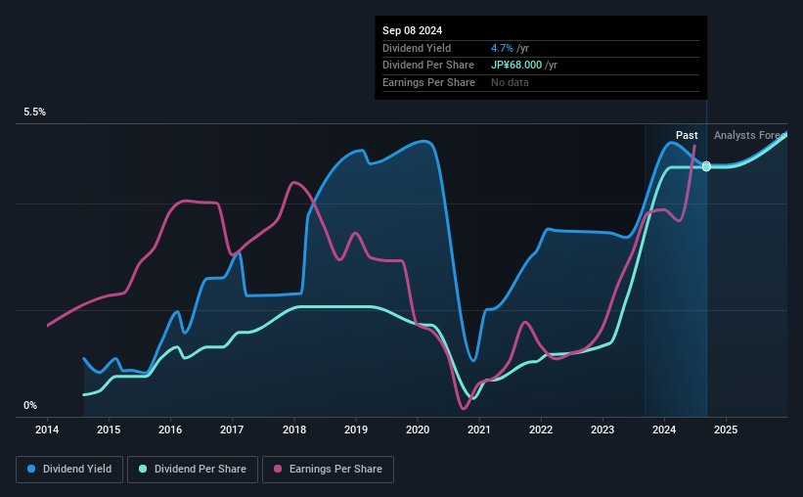This screenshot has height=497, width=803.
Task: Click the blue dot in the Dividend Yield legend
Action: 31,470
